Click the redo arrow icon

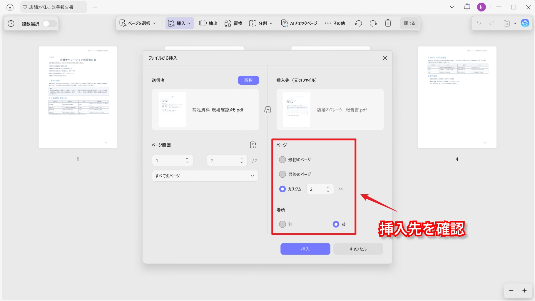pos(491,23)
